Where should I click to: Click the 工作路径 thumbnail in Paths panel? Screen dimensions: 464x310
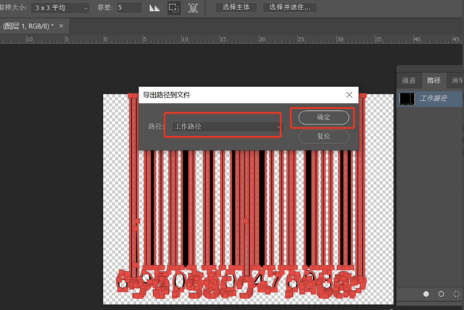point(407,99)
